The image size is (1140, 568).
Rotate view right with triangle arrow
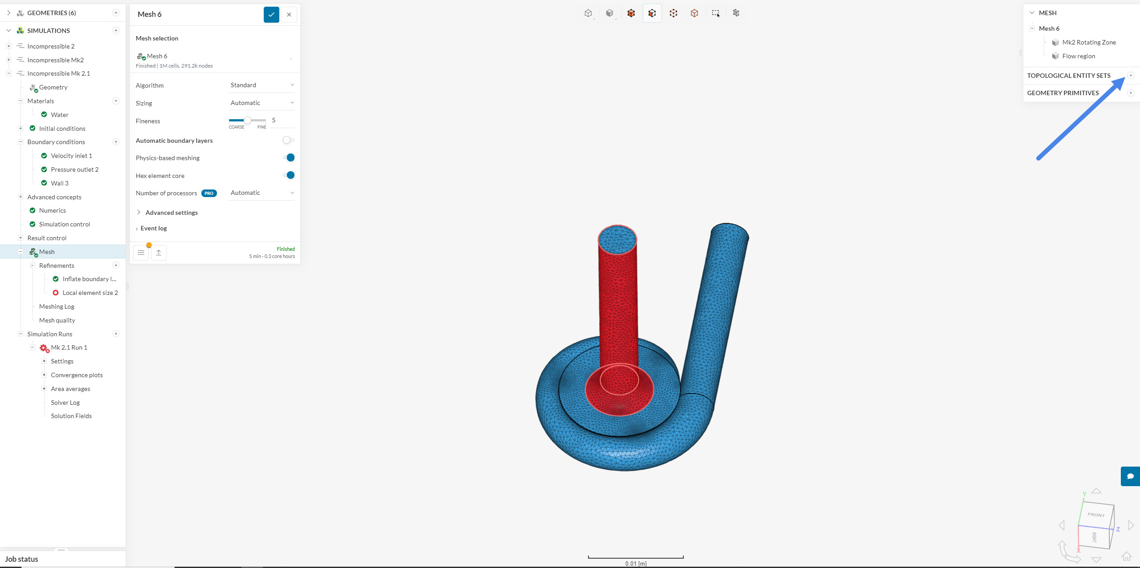pyautogui.click(x=1131, y=525)
